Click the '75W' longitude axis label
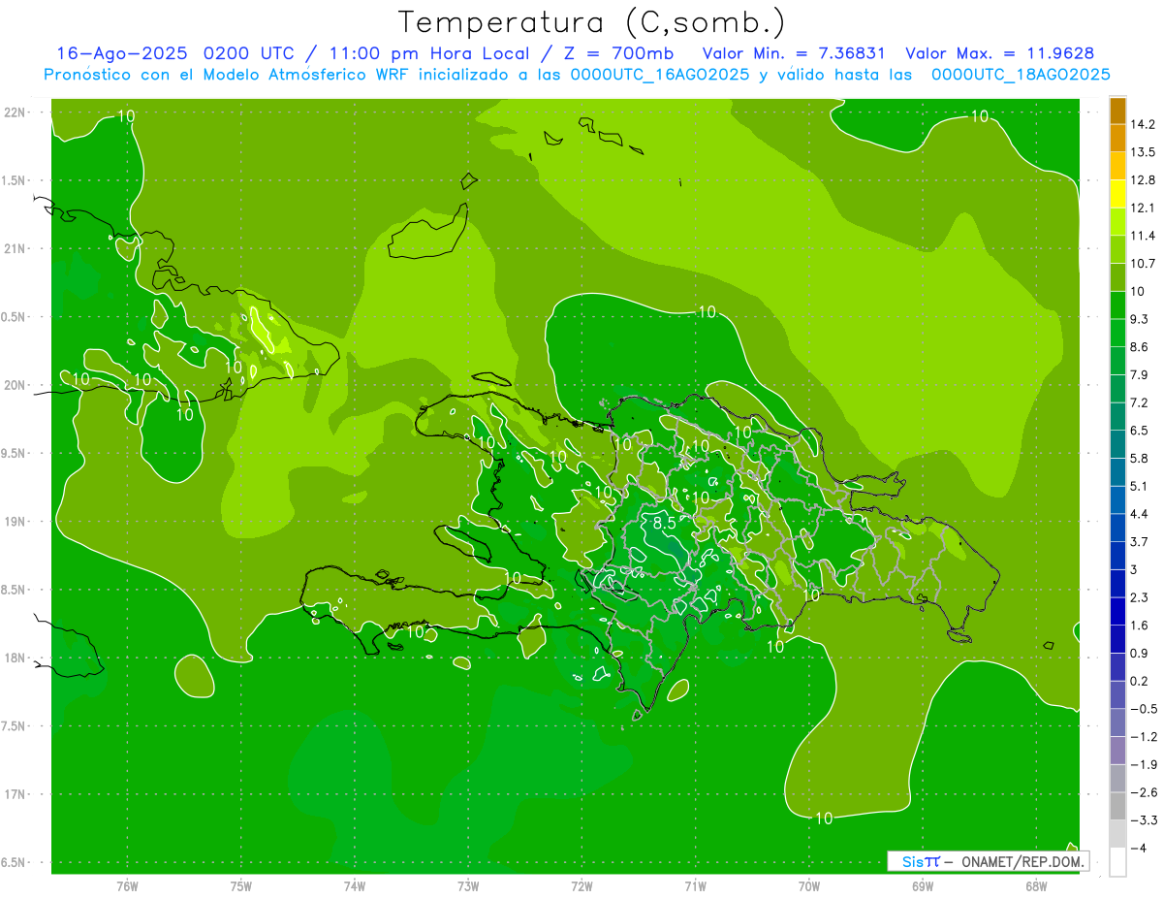 pos(241,886)
